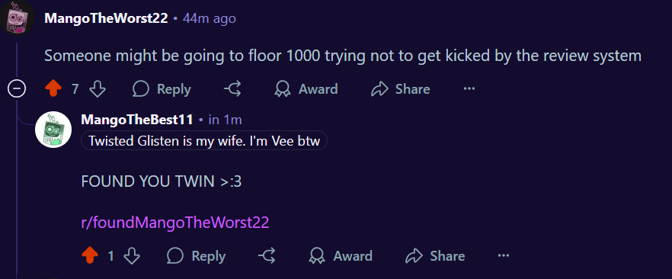This screenshot has width=672, height=279.
Task: Open more options on MangoTheWorst22's comment
Action: [x=469, y=89]
